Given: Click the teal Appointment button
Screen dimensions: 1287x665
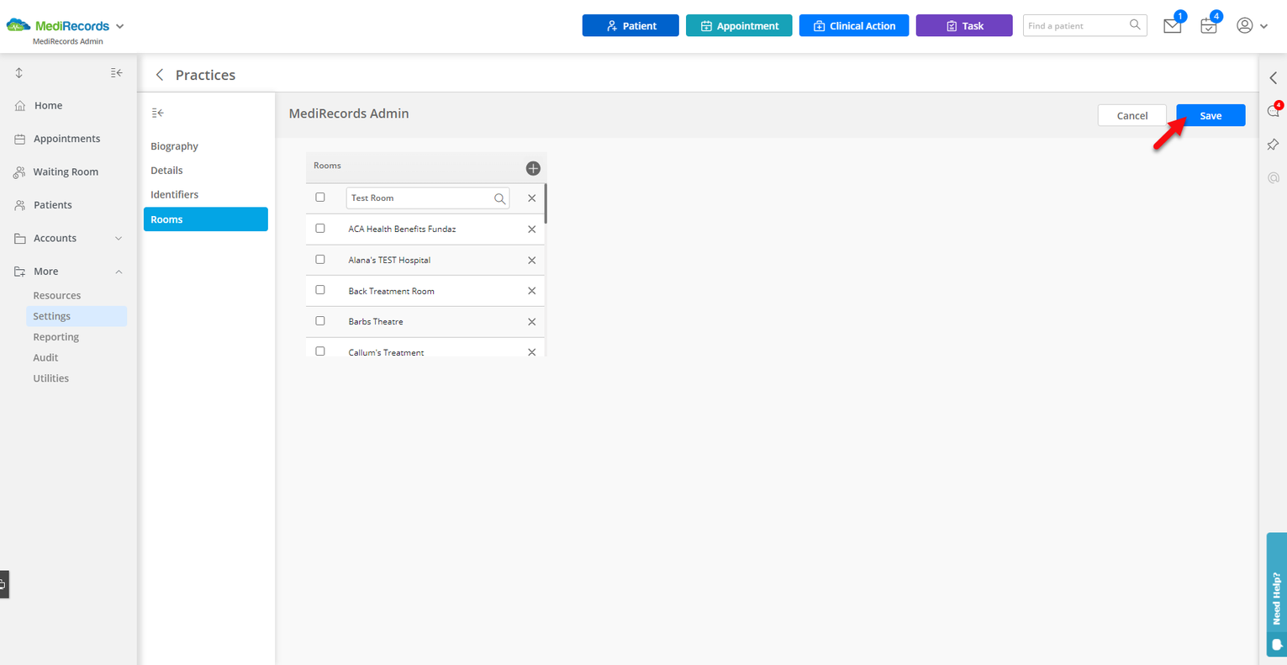Looking at the screenshot, I should 739,26.
